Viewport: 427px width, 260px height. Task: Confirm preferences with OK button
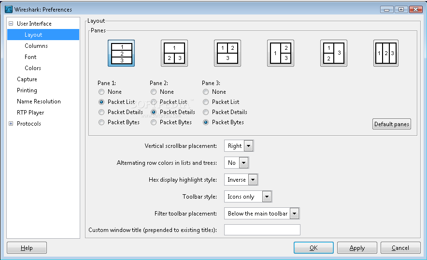pos(313,248)
